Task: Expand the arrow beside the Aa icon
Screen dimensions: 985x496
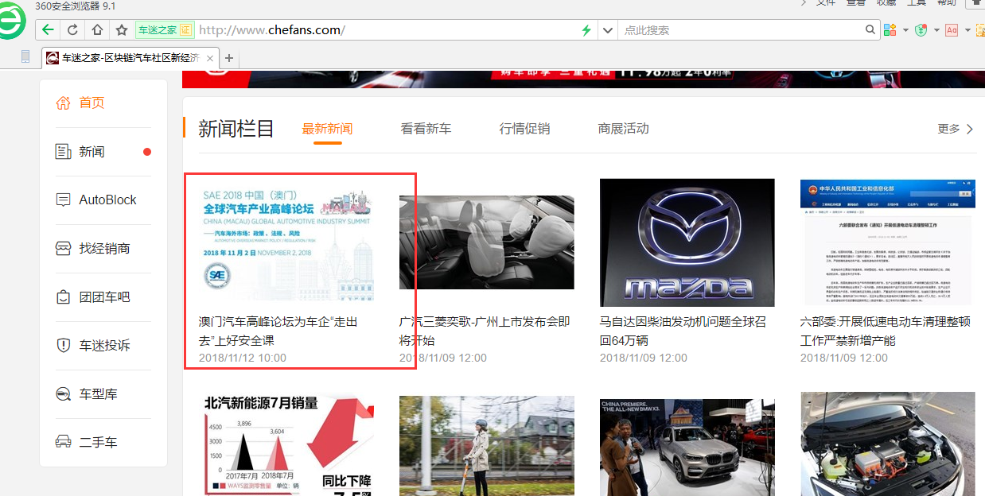Action: coord(967,30)
